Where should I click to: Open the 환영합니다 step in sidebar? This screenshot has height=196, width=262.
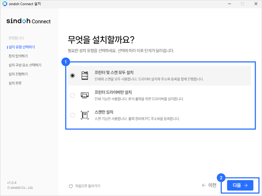[x=16, y=38]
